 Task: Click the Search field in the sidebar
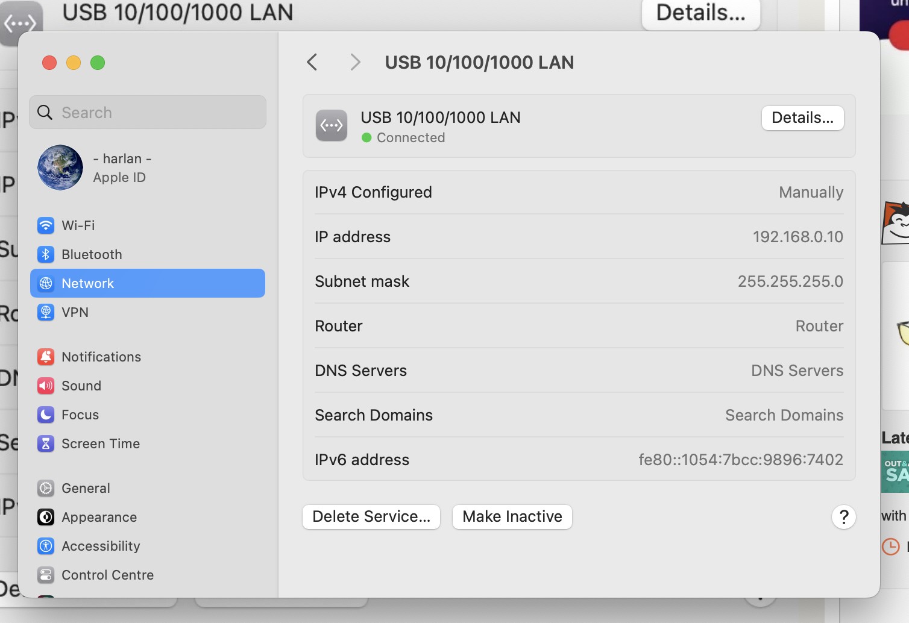[x=148, y=113]
